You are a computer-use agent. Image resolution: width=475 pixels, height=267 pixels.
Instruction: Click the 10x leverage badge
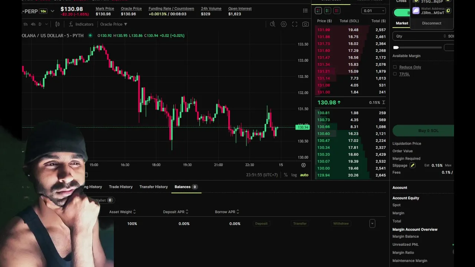pos(43,11)
